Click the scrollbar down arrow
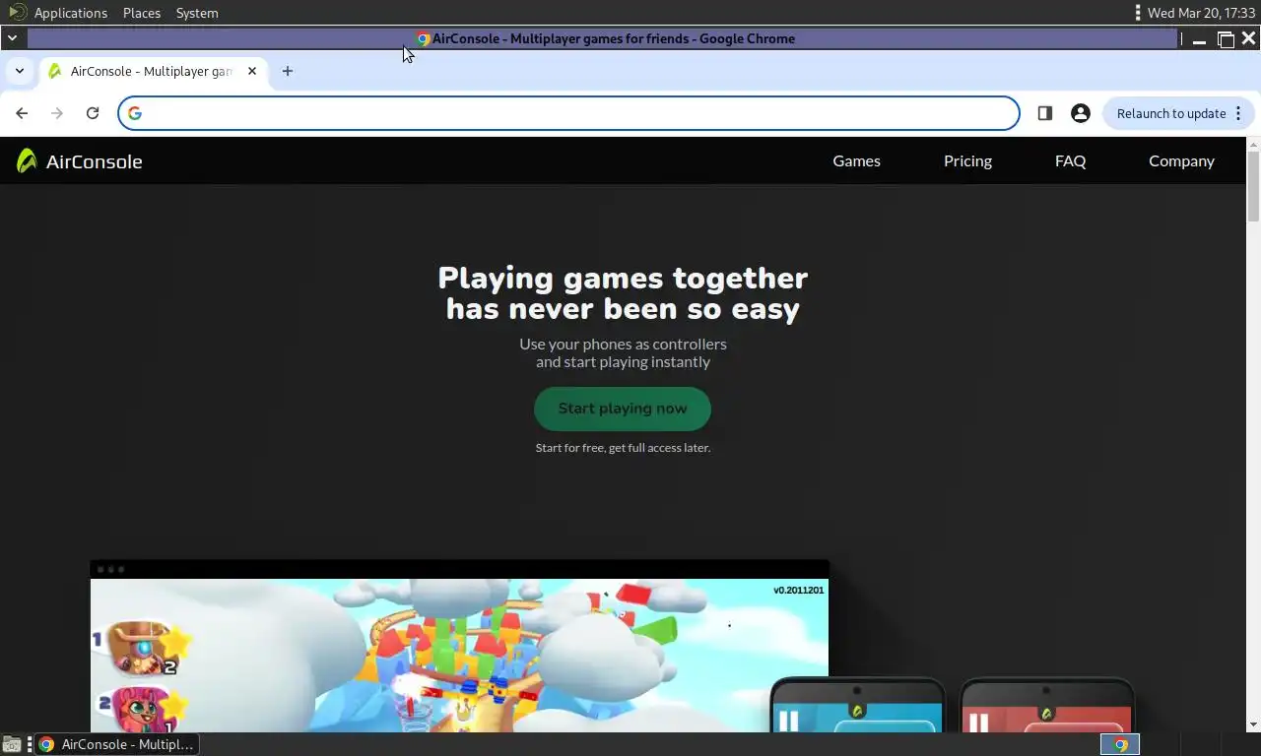The width and height of the screenshot is (1261, 756). click(1253, 725)
